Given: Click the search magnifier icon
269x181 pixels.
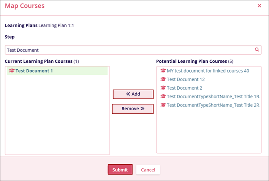Looking at the screenshot, I should coord(257,50).
